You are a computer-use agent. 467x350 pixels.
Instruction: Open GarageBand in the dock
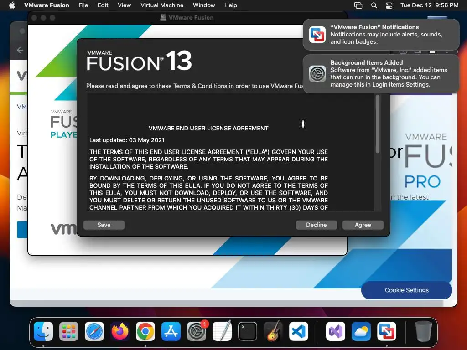tap(273, 331)
